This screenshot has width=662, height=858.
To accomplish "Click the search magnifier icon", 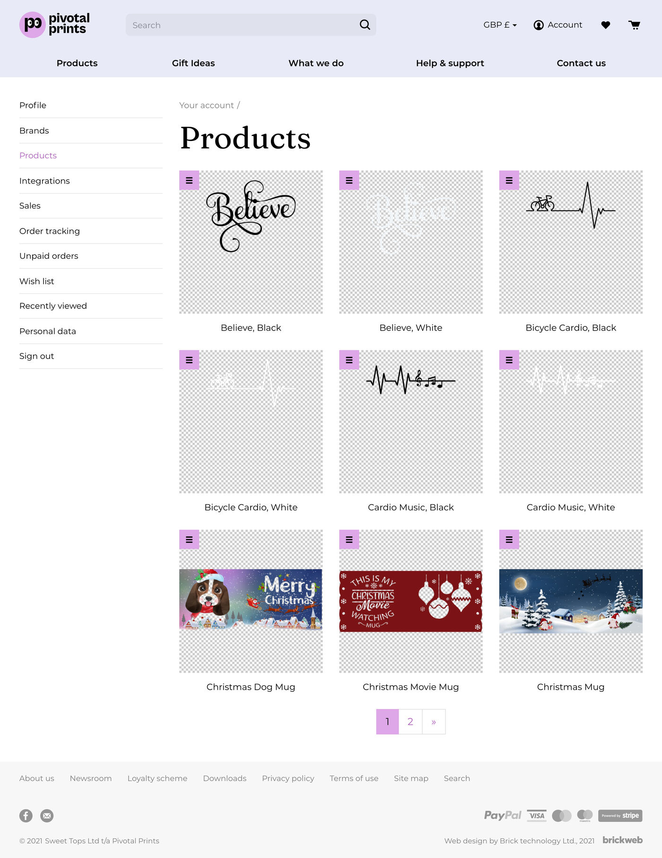I will pyautogui.click(x=364, y=25).
